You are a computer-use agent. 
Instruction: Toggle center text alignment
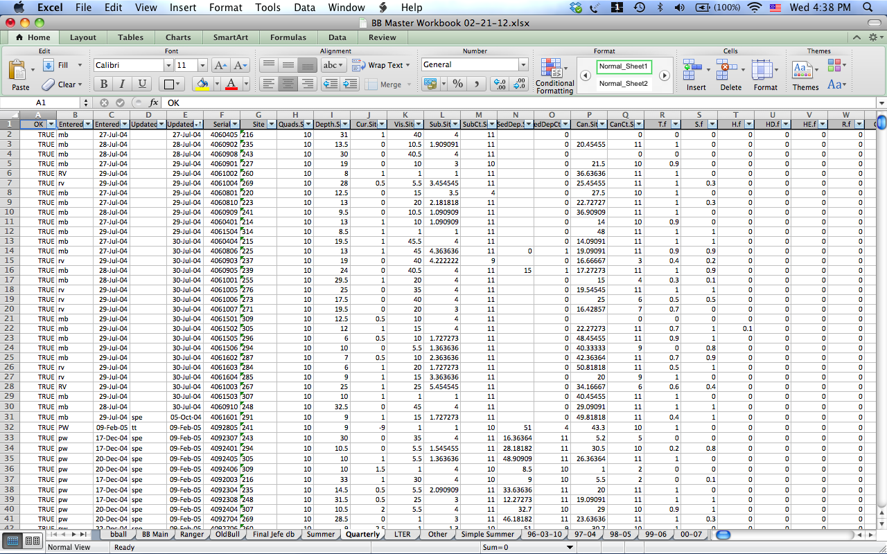(287, 84)
